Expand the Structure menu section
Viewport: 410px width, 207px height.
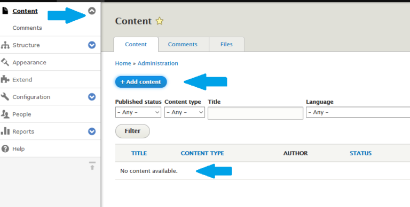92,45
